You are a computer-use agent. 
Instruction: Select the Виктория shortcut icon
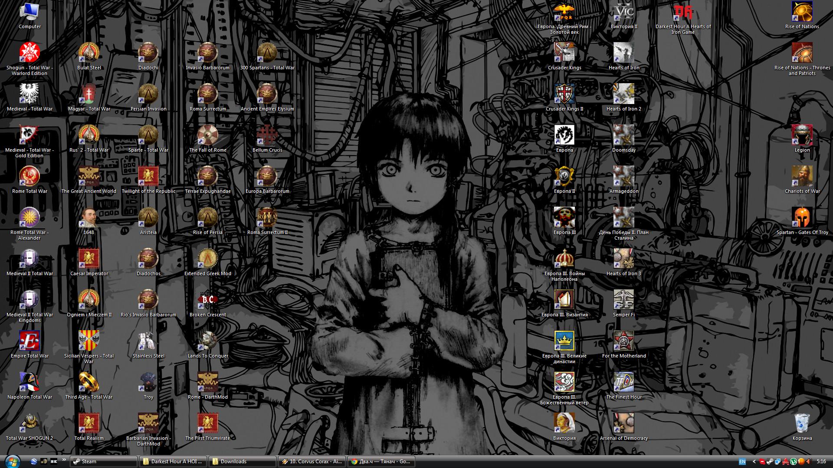[x=564, y=427]
